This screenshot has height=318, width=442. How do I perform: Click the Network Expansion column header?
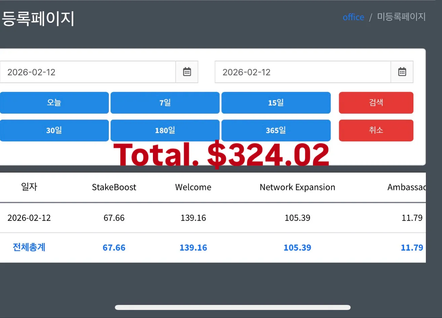coord(297,187)
